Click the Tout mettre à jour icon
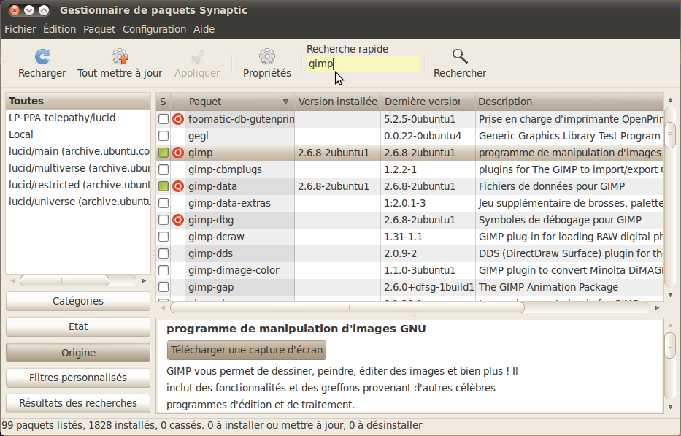 click(120, 56)
